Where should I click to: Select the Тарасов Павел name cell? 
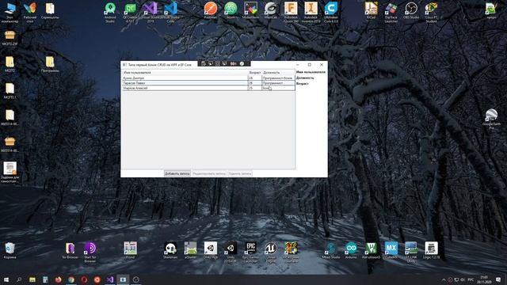tap(185, 83)
